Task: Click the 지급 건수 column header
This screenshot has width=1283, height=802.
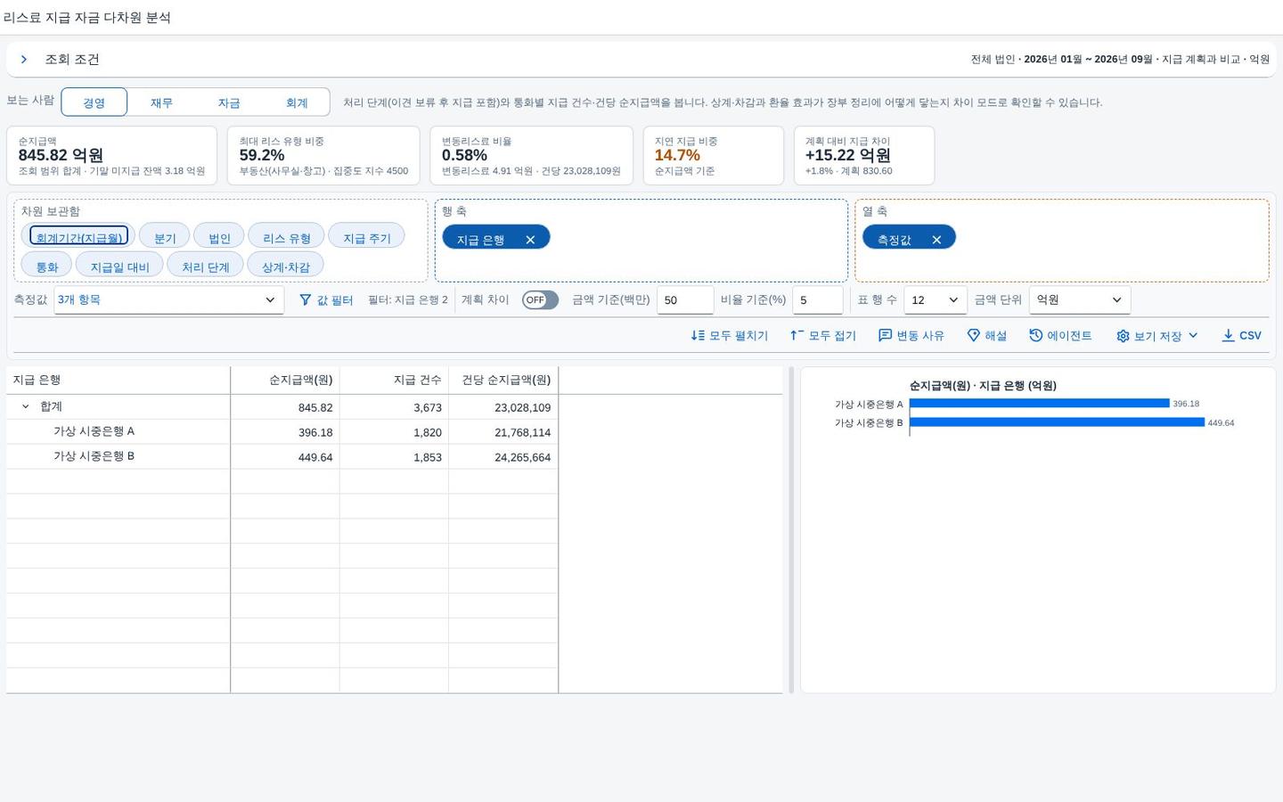Action: [394, 381]
